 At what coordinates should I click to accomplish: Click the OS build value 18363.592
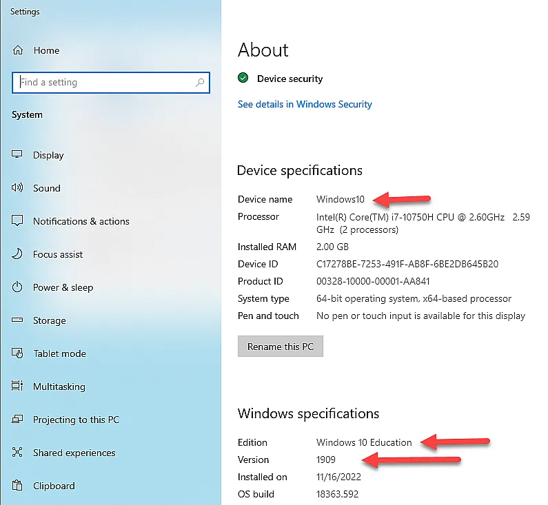coord(337,494)
